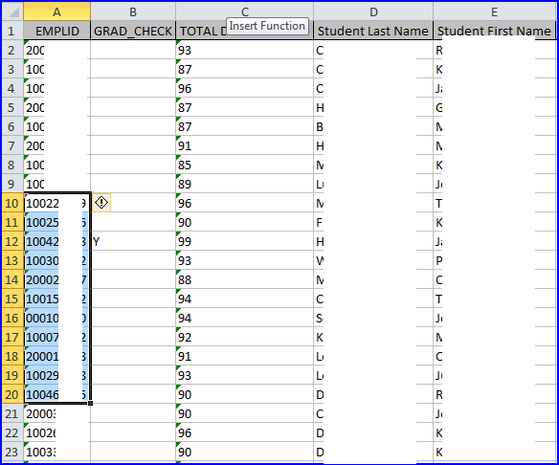Select row 10 header
This screenshot has width=559, height=465.
12,203
